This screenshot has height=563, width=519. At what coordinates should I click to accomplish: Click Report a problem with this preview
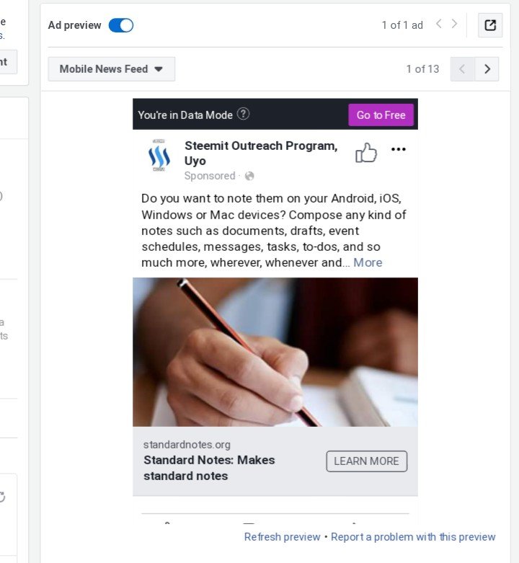[x=413, y=537]
